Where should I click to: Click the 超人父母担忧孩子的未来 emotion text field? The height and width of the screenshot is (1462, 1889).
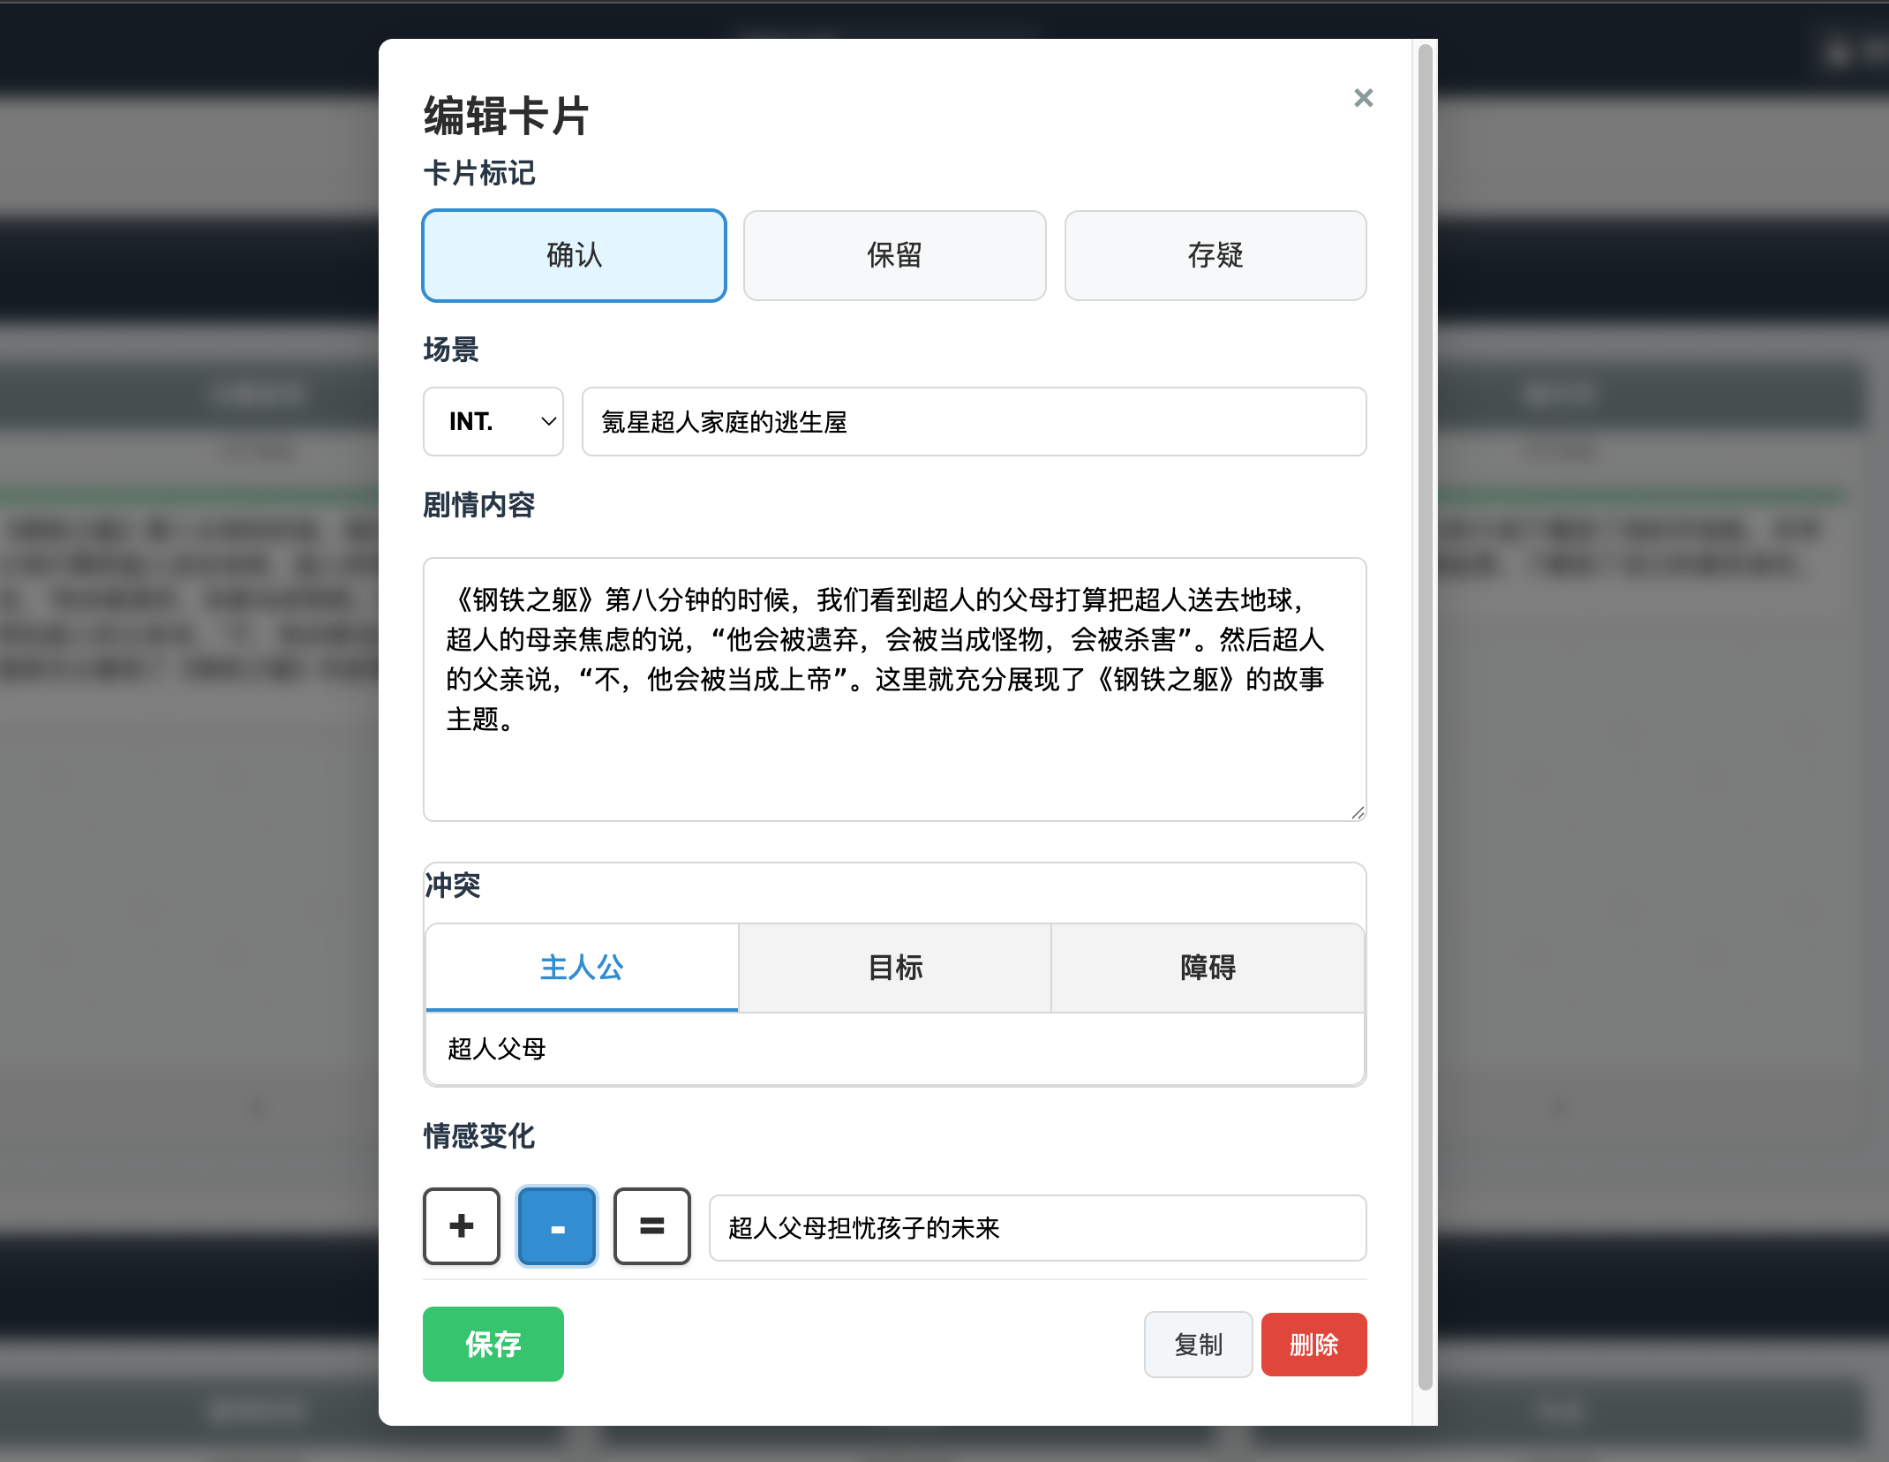(x=1037, y=1228)
